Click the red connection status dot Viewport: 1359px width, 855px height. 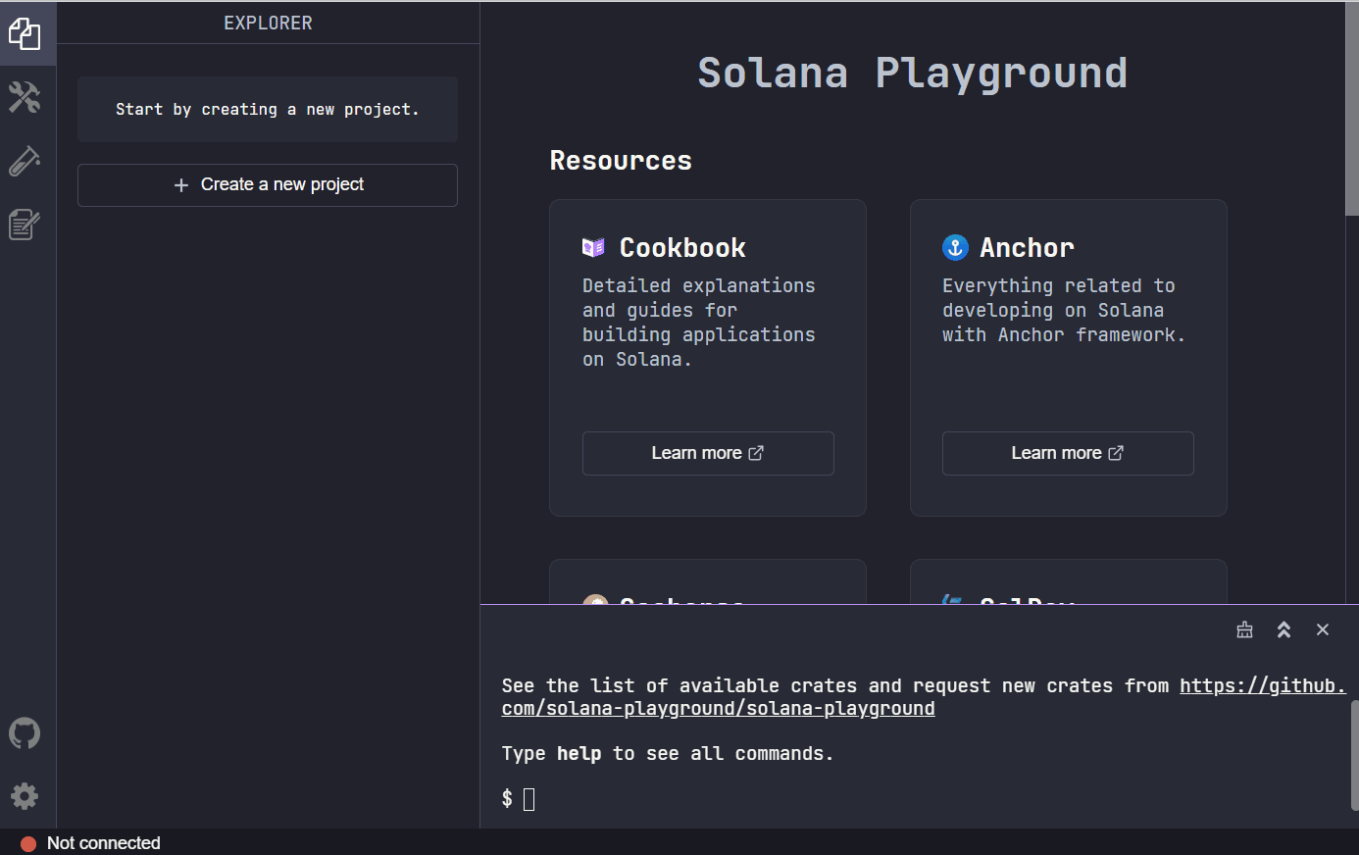(28, 842)
